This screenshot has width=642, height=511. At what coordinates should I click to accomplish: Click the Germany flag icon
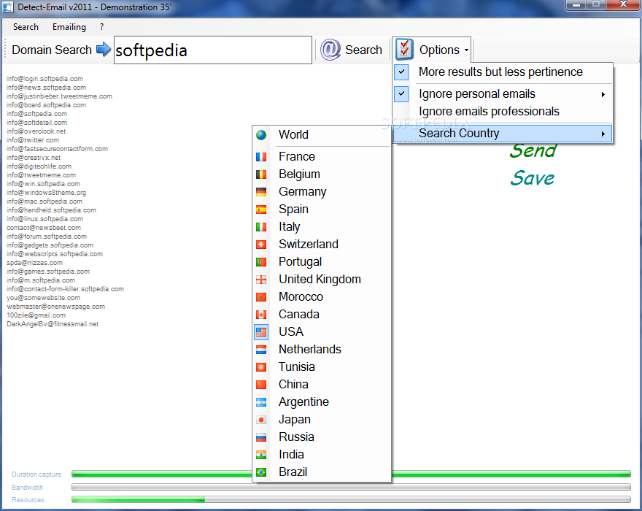tap(261, 192)
